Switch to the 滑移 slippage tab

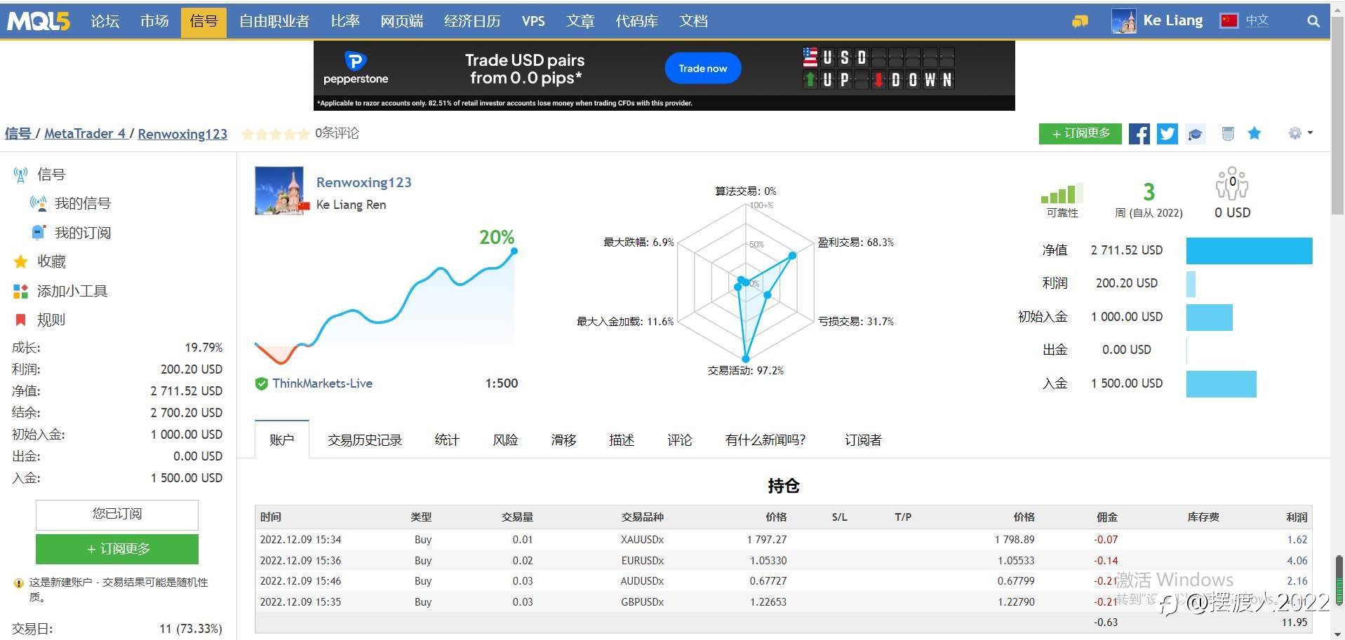pos(563,440)
